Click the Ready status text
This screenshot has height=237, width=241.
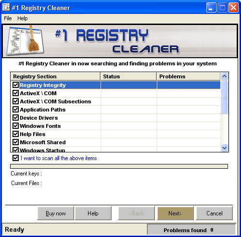[x=14, y=229]
